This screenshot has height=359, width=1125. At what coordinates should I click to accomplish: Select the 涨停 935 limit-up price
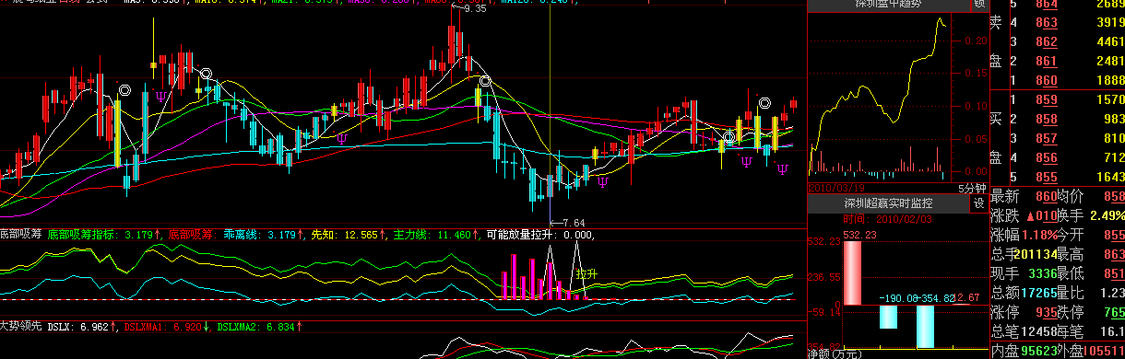[x=1046, y=313]
